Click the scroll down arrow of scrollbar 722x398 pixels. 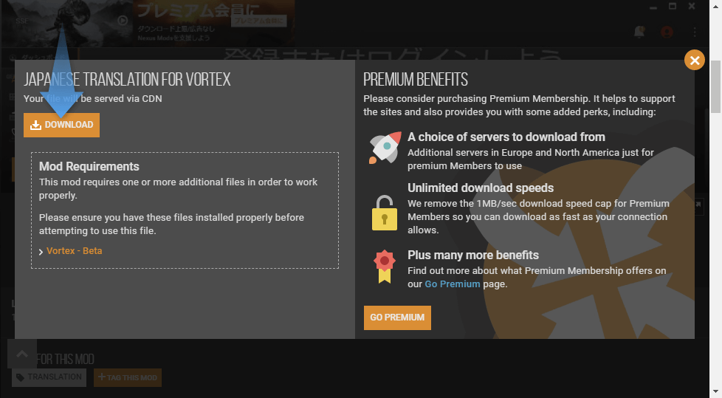[715, 392]
